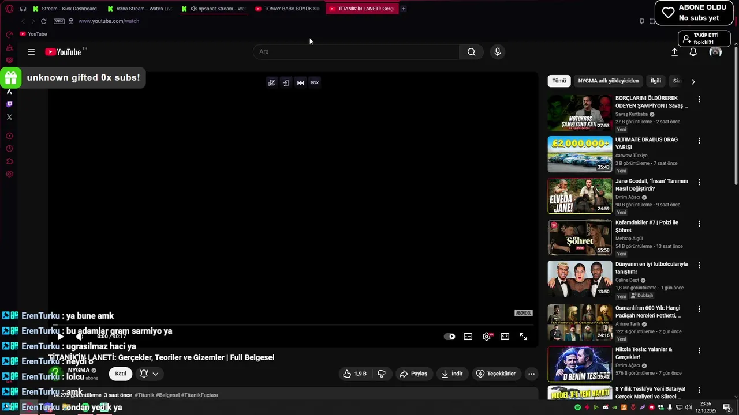Select the Tümü filter chip
Screen dimensions: 739x415
559,81
